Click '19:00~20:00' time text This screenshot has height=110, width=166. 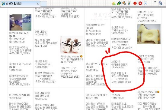pyautogui.click(x=41, y=99)
